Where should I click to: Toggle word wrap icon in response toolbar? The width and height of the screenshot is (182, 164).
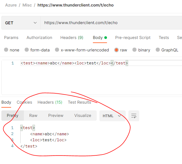point(134,116)
